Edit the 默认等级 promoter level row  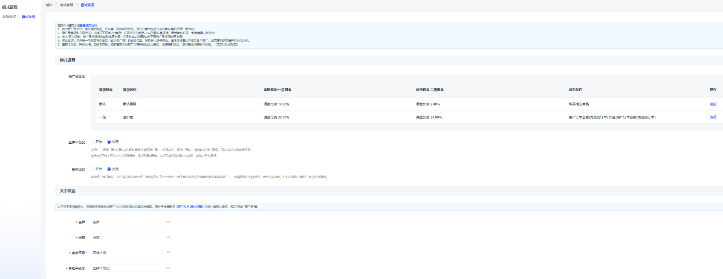(712, 104)
